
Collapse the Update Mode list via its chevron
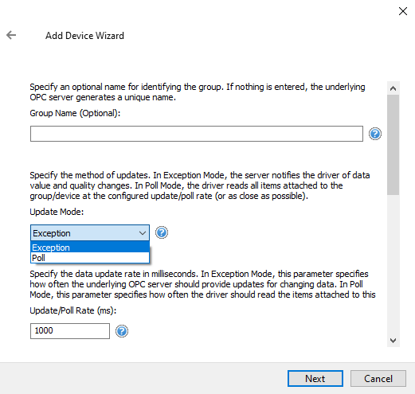[143, 233]
